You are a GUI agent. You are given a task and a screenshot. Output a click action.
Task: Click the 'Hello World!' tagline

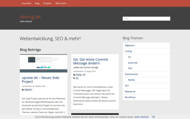tap(26, 21)
